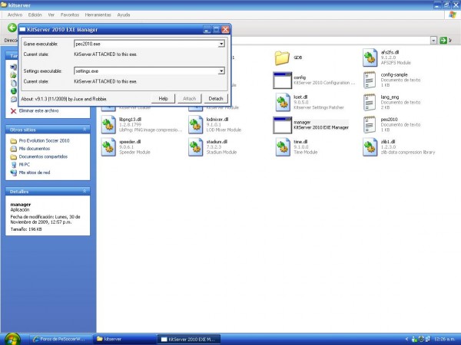Click the Mis sitios de red icon
The image size is (461, 345).
point(14,172)
